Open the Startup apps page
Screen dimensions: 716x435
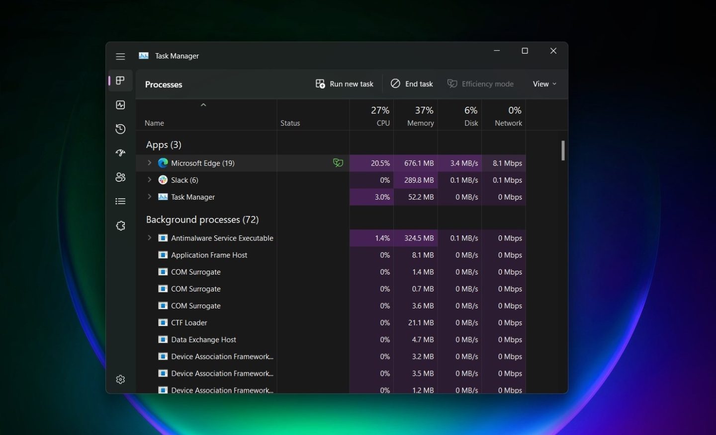pos(120,153)
